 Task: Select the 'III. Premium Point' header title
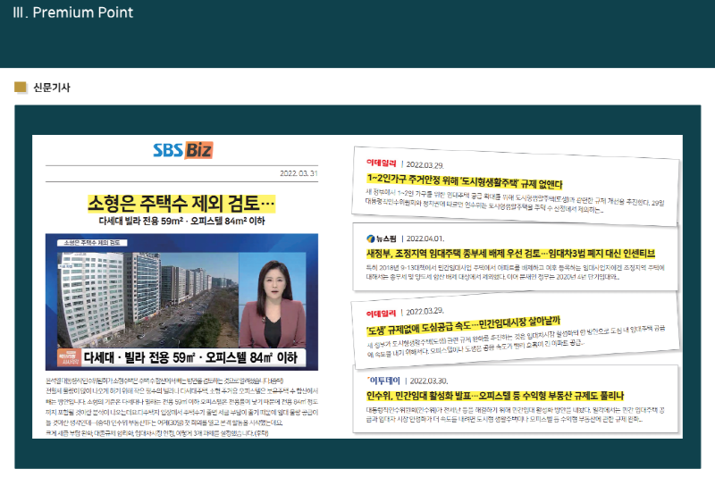[x=70, y=13]
